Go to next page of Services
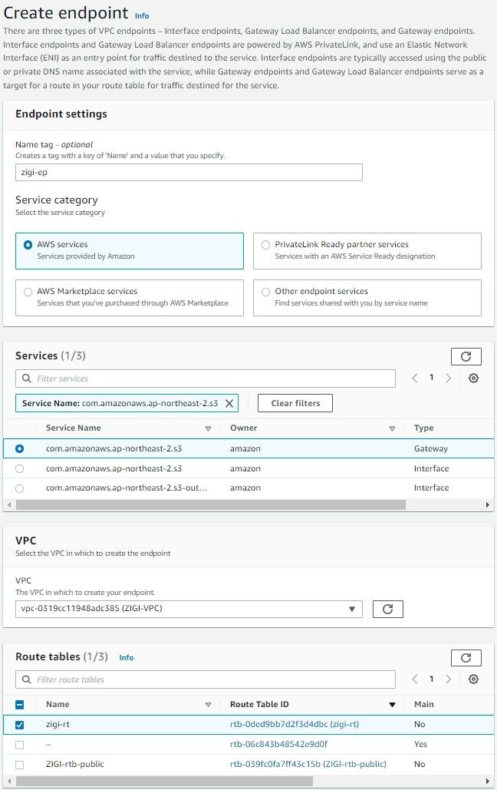497x790 pixels. tap(447, 378)
